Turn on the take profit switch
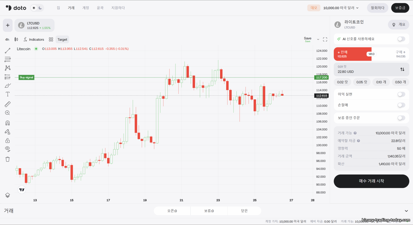The height and width of the screenshot is (225, 413). 401,94
